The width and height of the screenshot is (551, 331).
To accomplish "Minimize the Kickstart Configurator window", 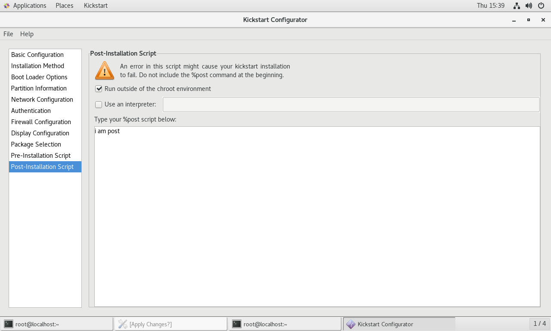I will coord(514,20).
